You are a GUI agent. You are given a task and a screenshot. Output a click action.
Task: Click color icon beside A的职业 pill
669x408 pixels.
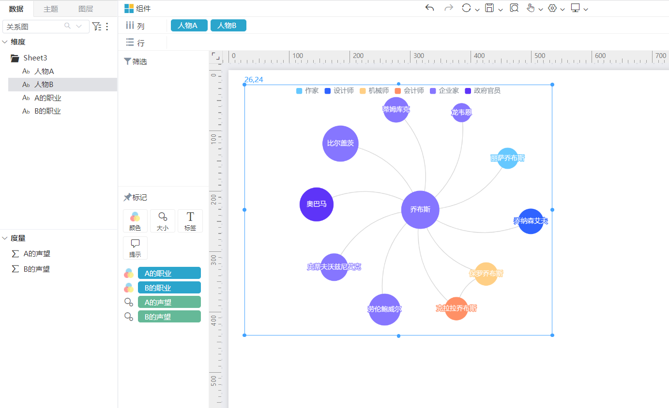point(129,273)
